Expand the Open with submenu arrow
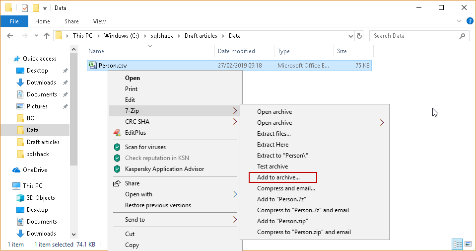476x251 pixels. tap(235, 194)
